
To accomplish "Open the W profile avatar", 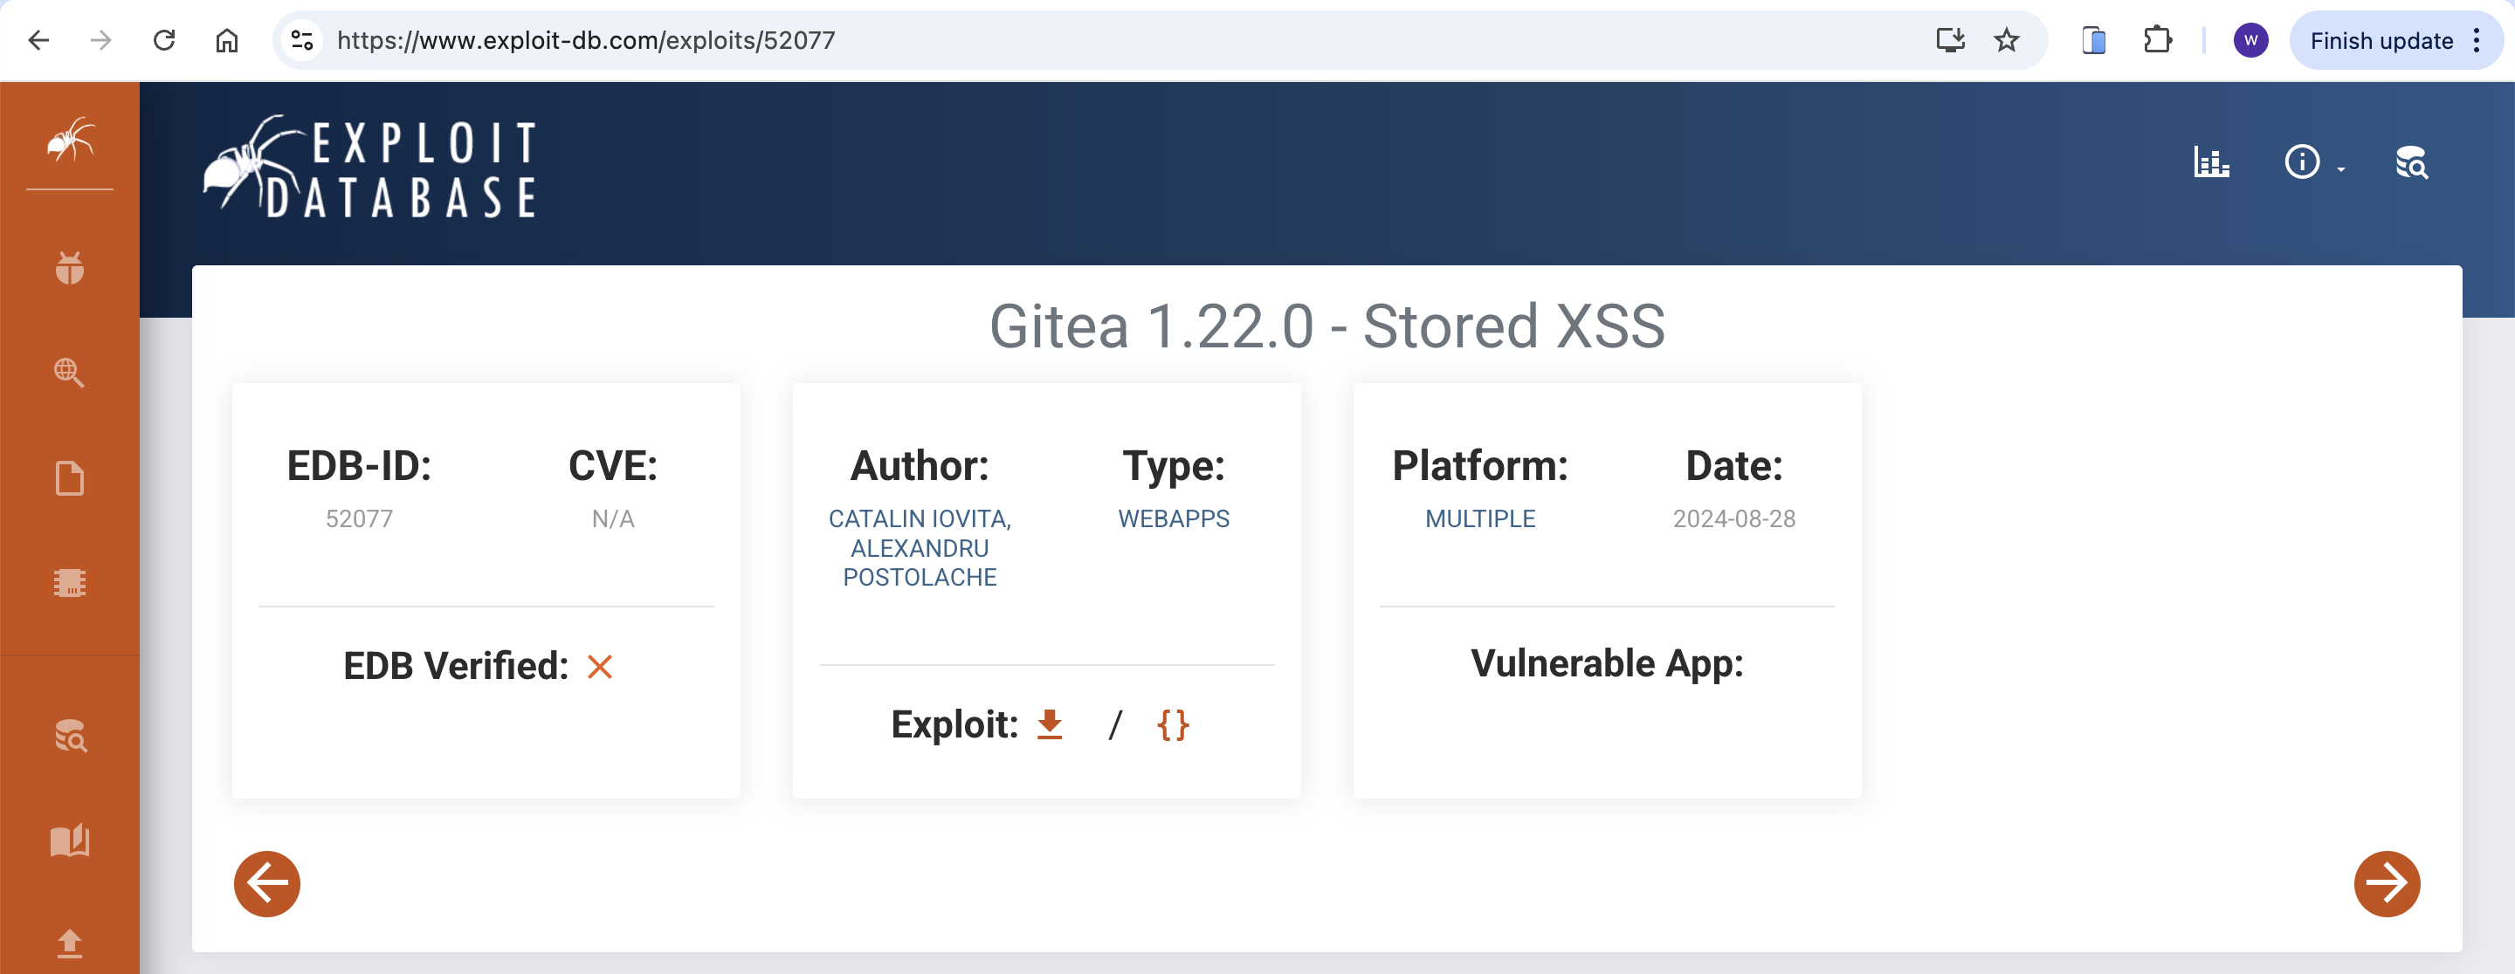I will [x=2250, y=40].
